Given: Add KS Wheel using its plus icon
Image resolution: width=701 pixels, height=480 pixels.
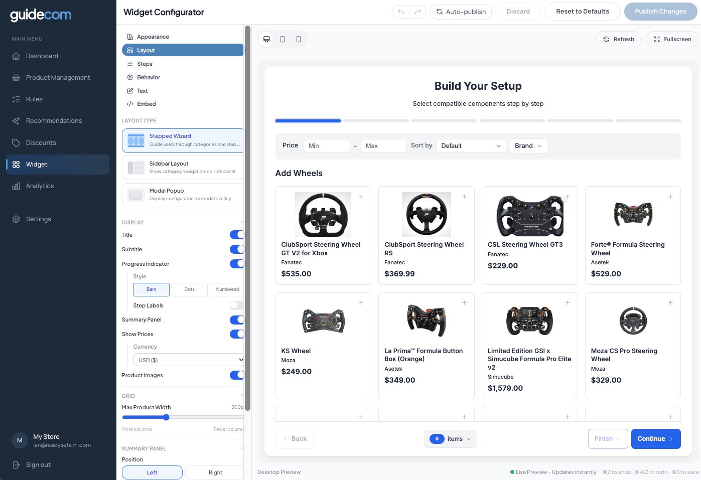Looking at the screenshot, I should coord(361,302).
